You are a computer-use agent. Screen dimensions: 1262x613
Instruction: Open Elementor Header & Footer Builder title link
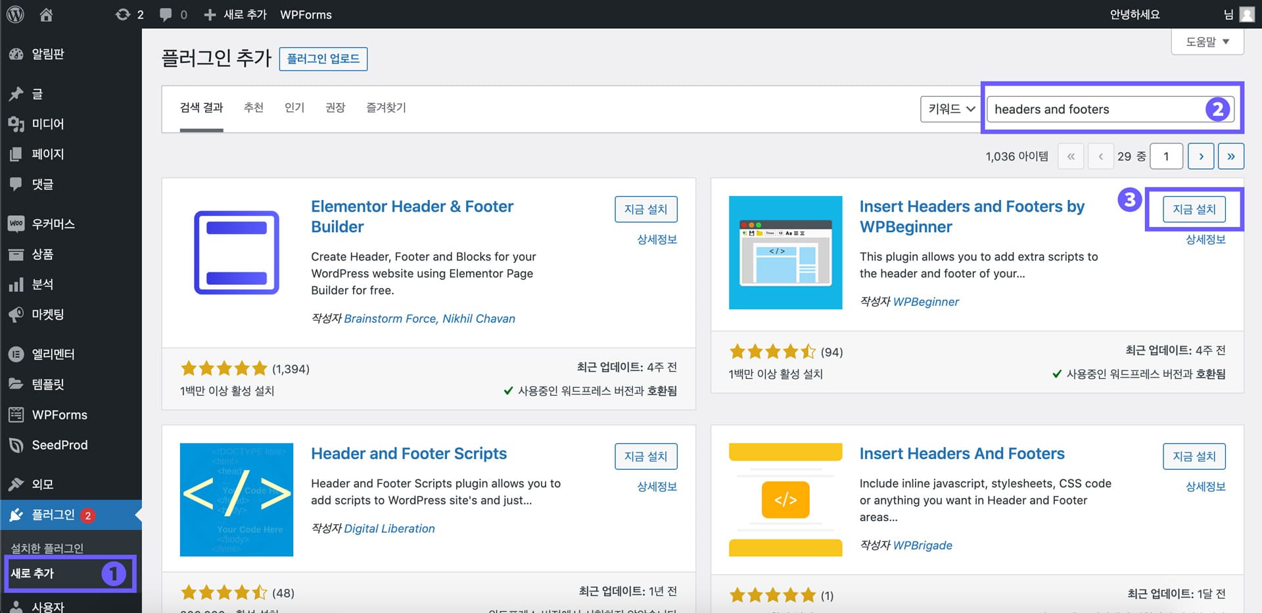coord(412,216)
